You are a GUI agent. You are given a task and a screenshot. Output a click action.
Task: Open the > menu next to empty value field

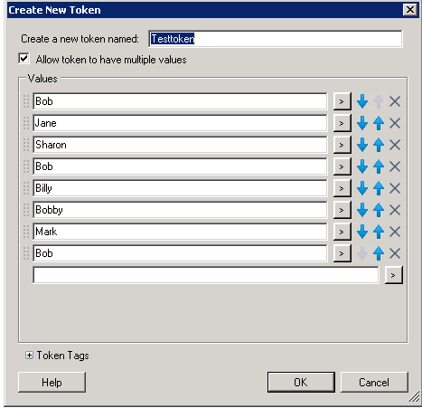point(393,275)
